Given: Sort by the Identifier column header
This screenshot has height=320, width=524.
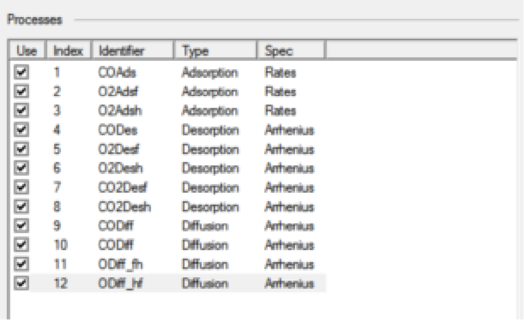Looking at the screenshot, I should (x=132, y=50).
